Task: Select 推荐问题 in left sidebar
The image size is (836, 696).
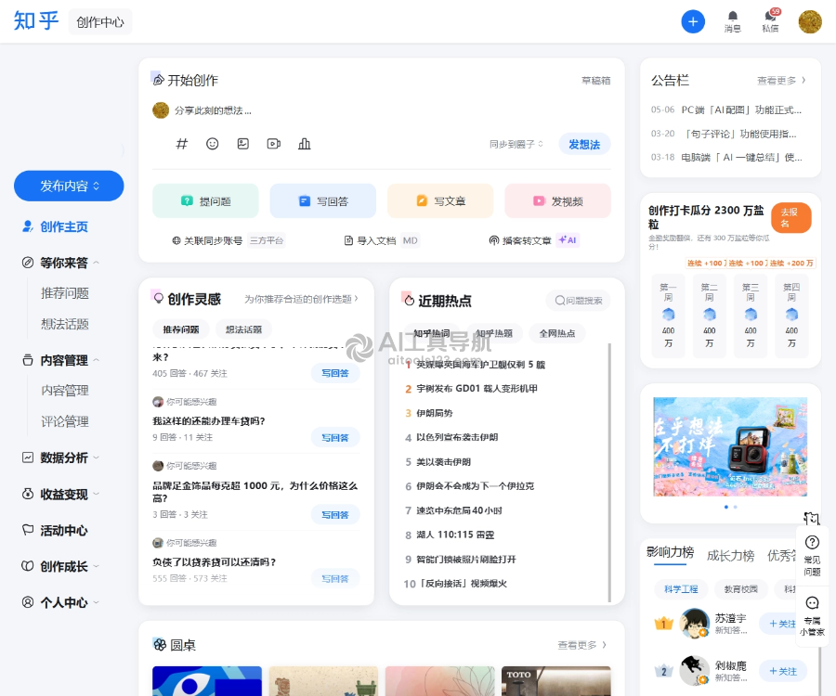Action: [x=65, y=293]
